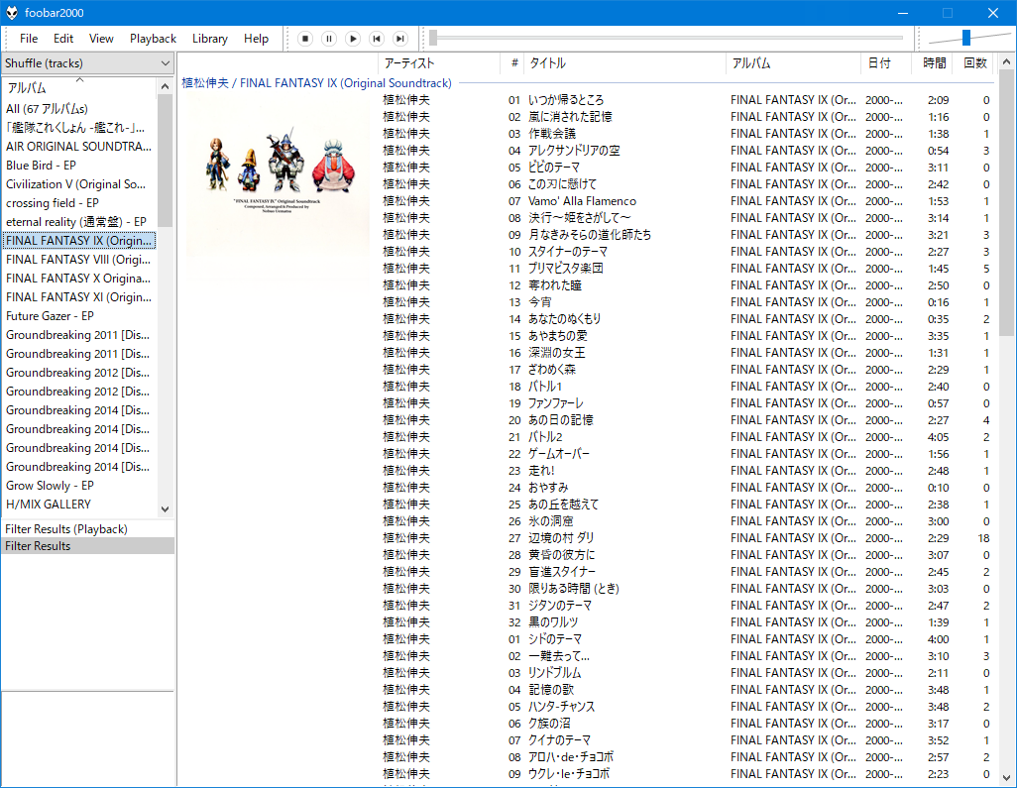Screen dimensions: 1017x788
Task: Stop playback
Action: [305, 38]
